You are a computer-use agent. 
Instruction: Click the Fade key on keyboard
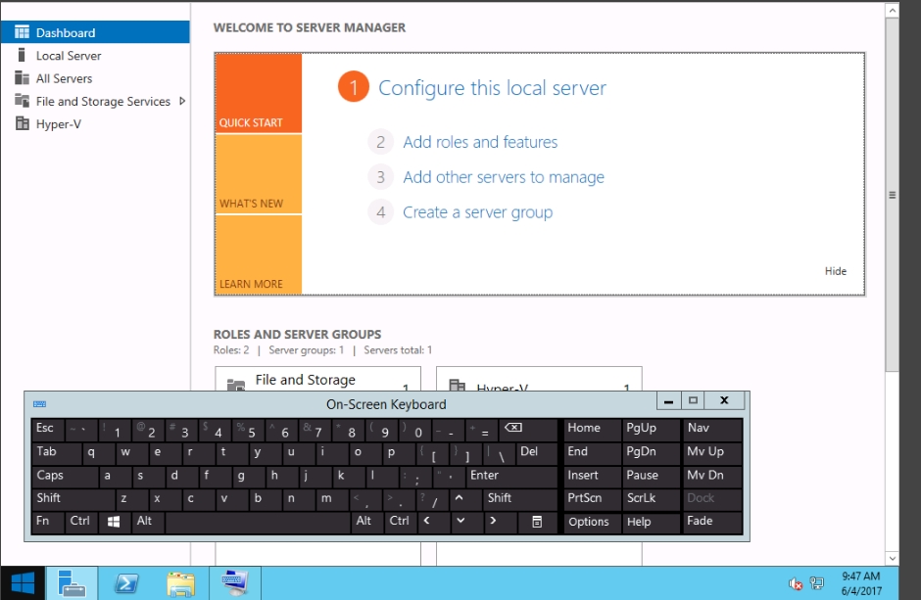(x=712, y=522)
